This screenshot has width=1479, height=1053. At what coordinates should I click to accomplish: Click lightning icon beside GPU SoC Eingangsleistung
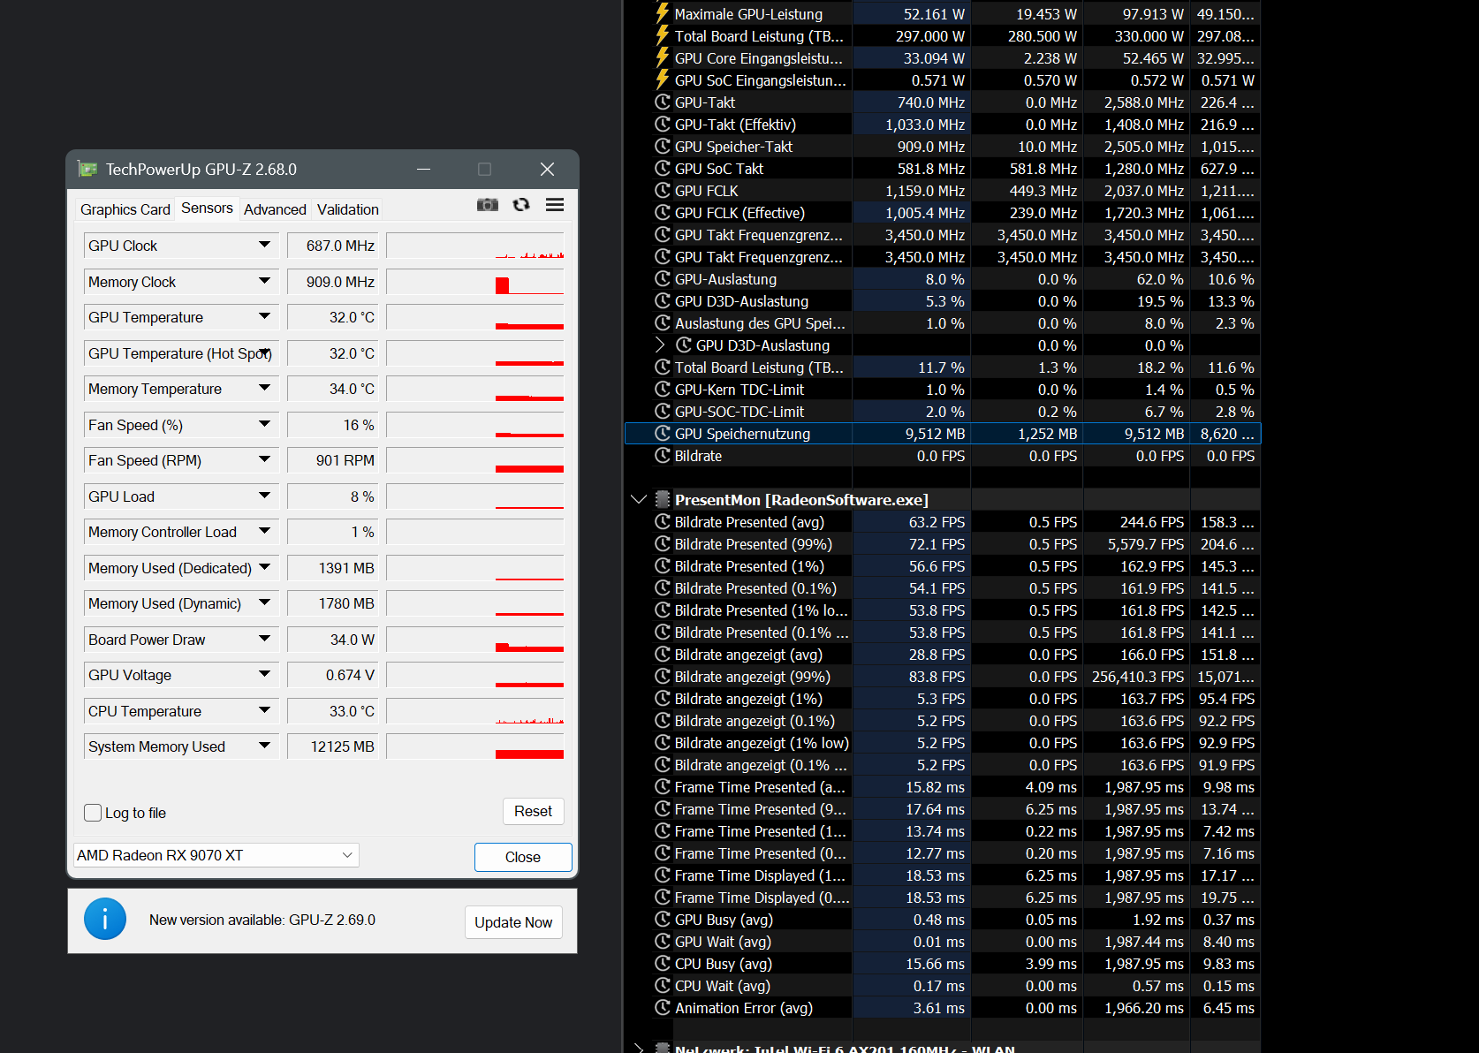pyautogui.click(x=662, y=80)
